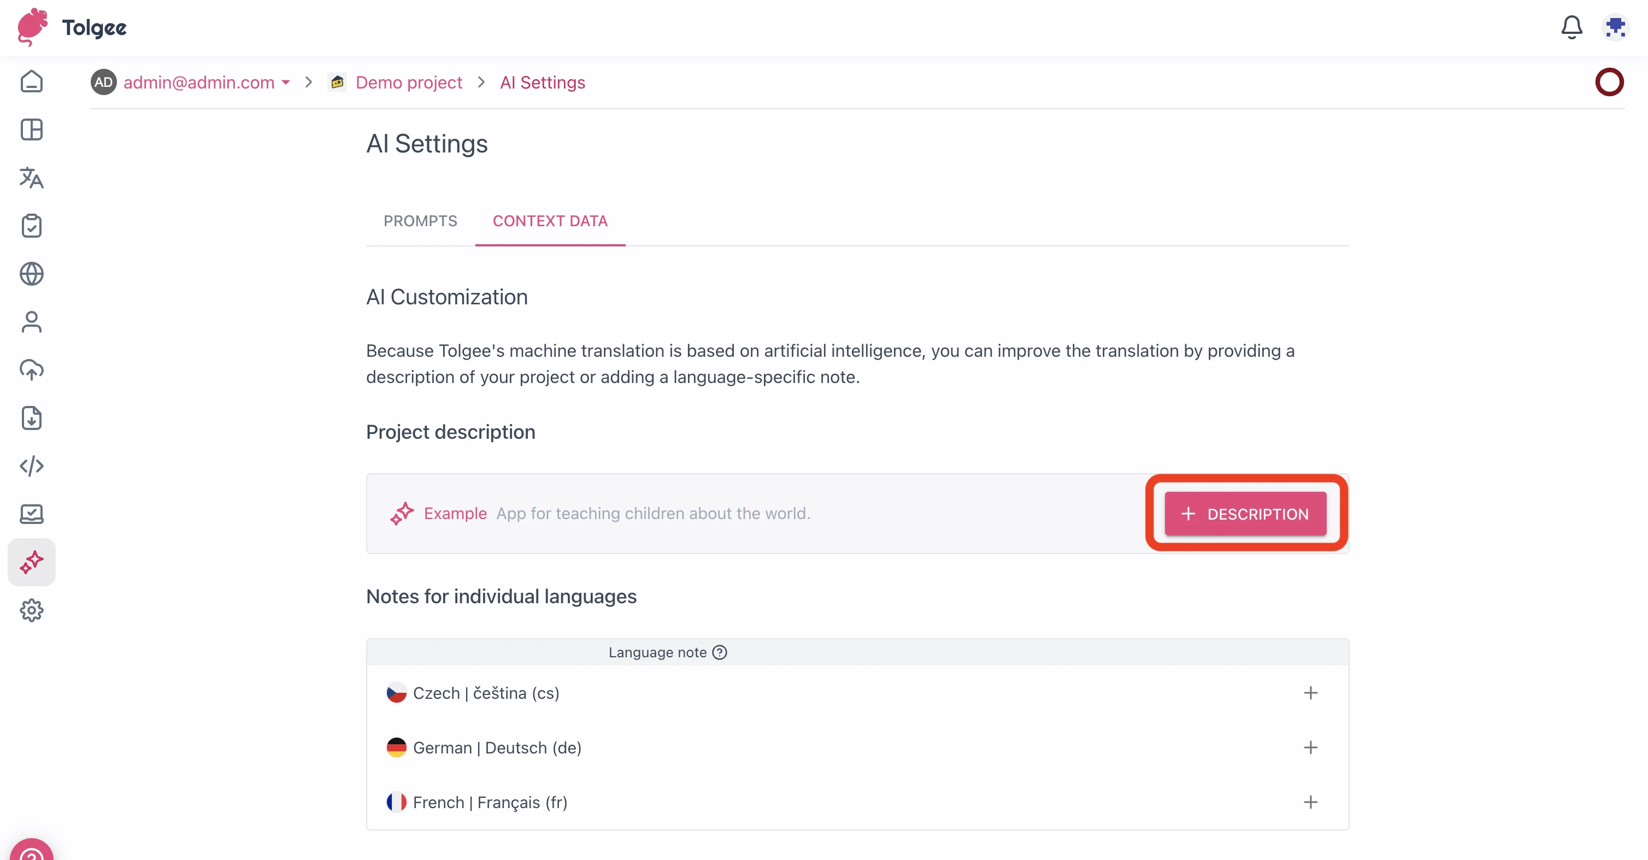1648x860 pixels.
Task: Open the project Settings gear icon
Action: [31, 610]
